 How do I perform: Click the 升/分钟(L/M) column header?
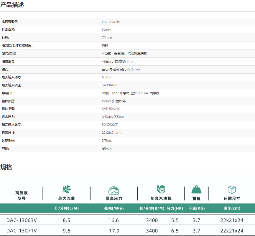point(66,208)
